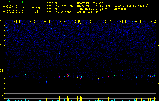
Task: Click the 0112 time marker
Action: tap(32, 22)
